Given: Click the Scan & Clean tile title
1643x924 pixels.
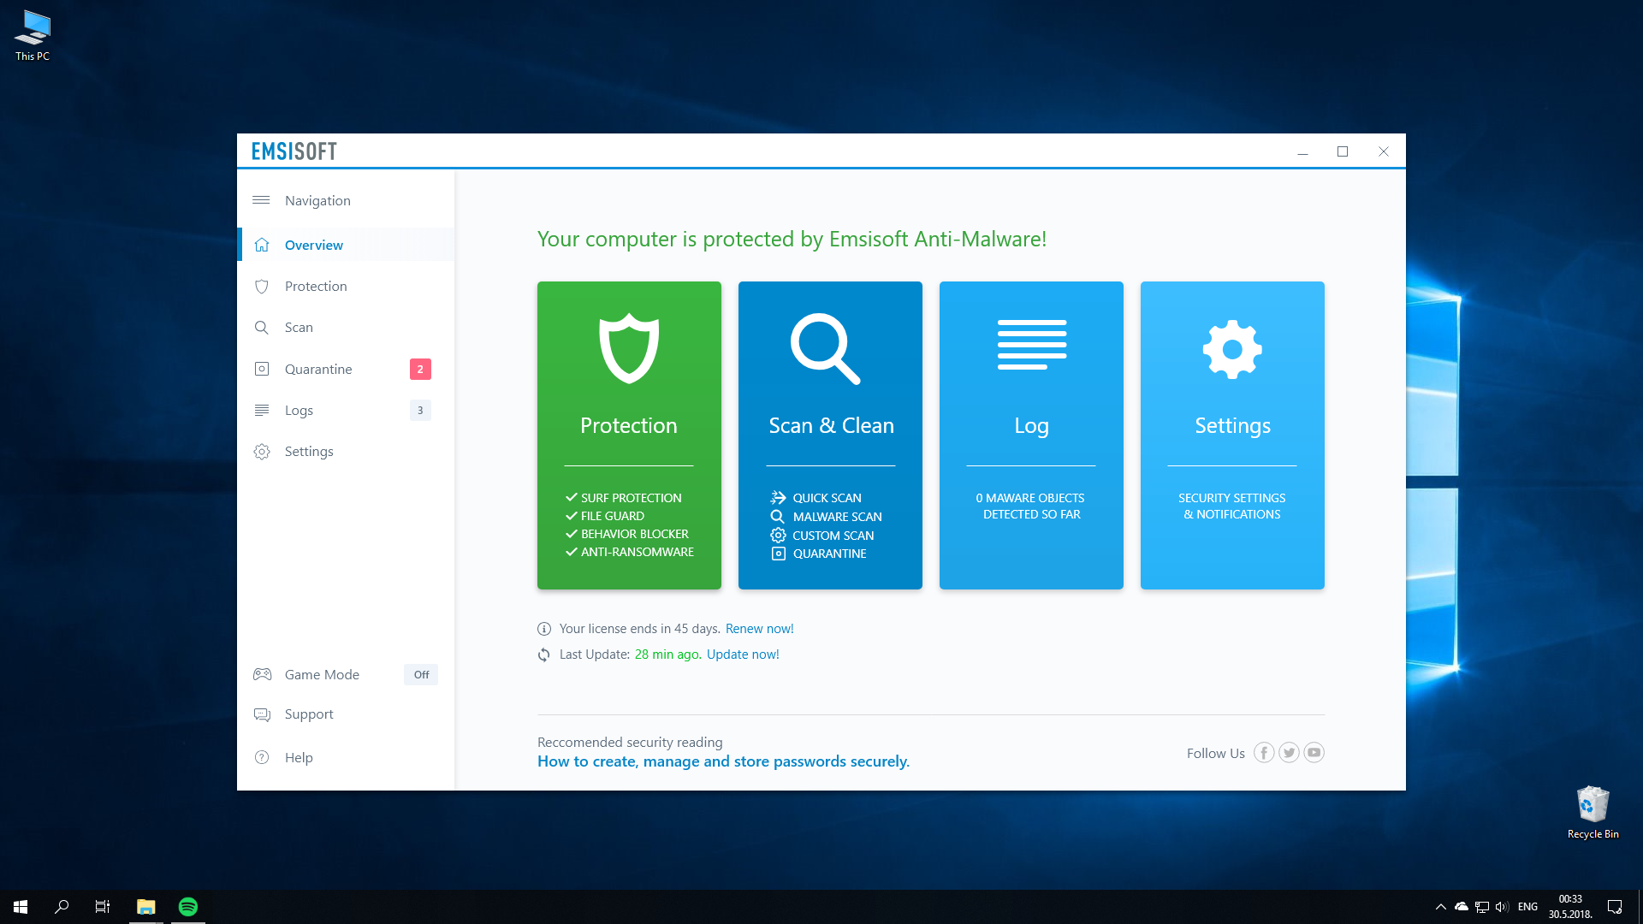Looking at the screenshot, I should pyautogui.click(x=831, y=426).
